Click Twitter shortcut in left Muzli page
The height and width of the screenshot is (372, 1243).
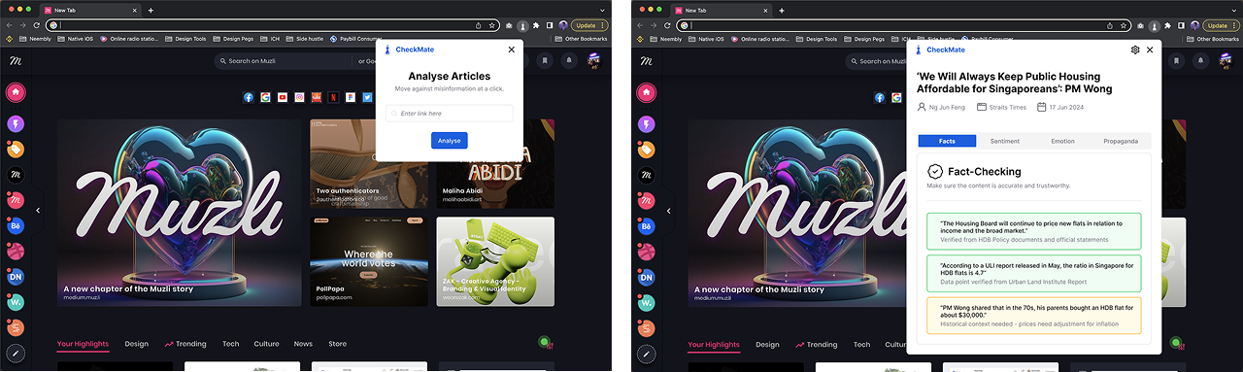(367, 97)
